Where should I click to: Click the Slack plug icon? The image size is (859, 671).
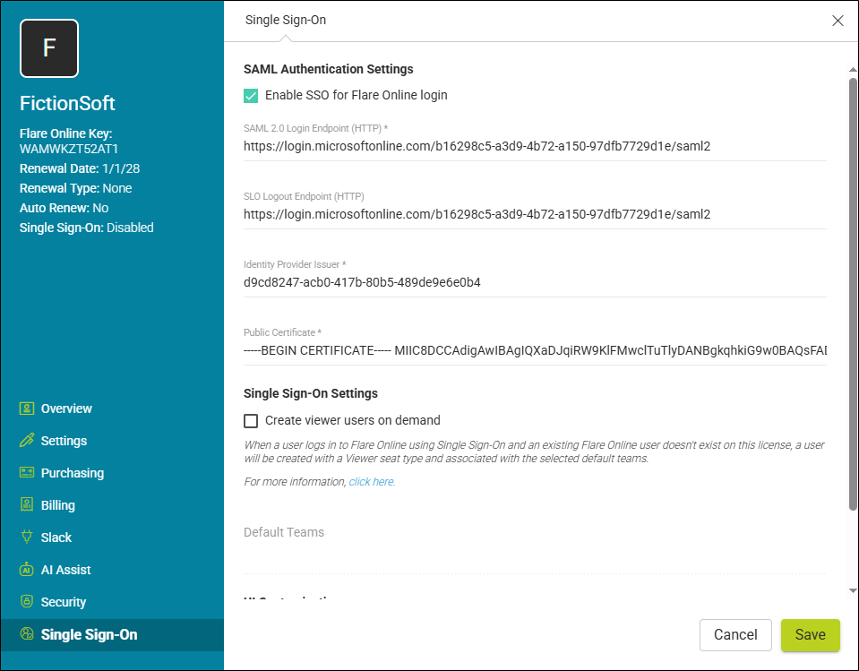(27, 537)
